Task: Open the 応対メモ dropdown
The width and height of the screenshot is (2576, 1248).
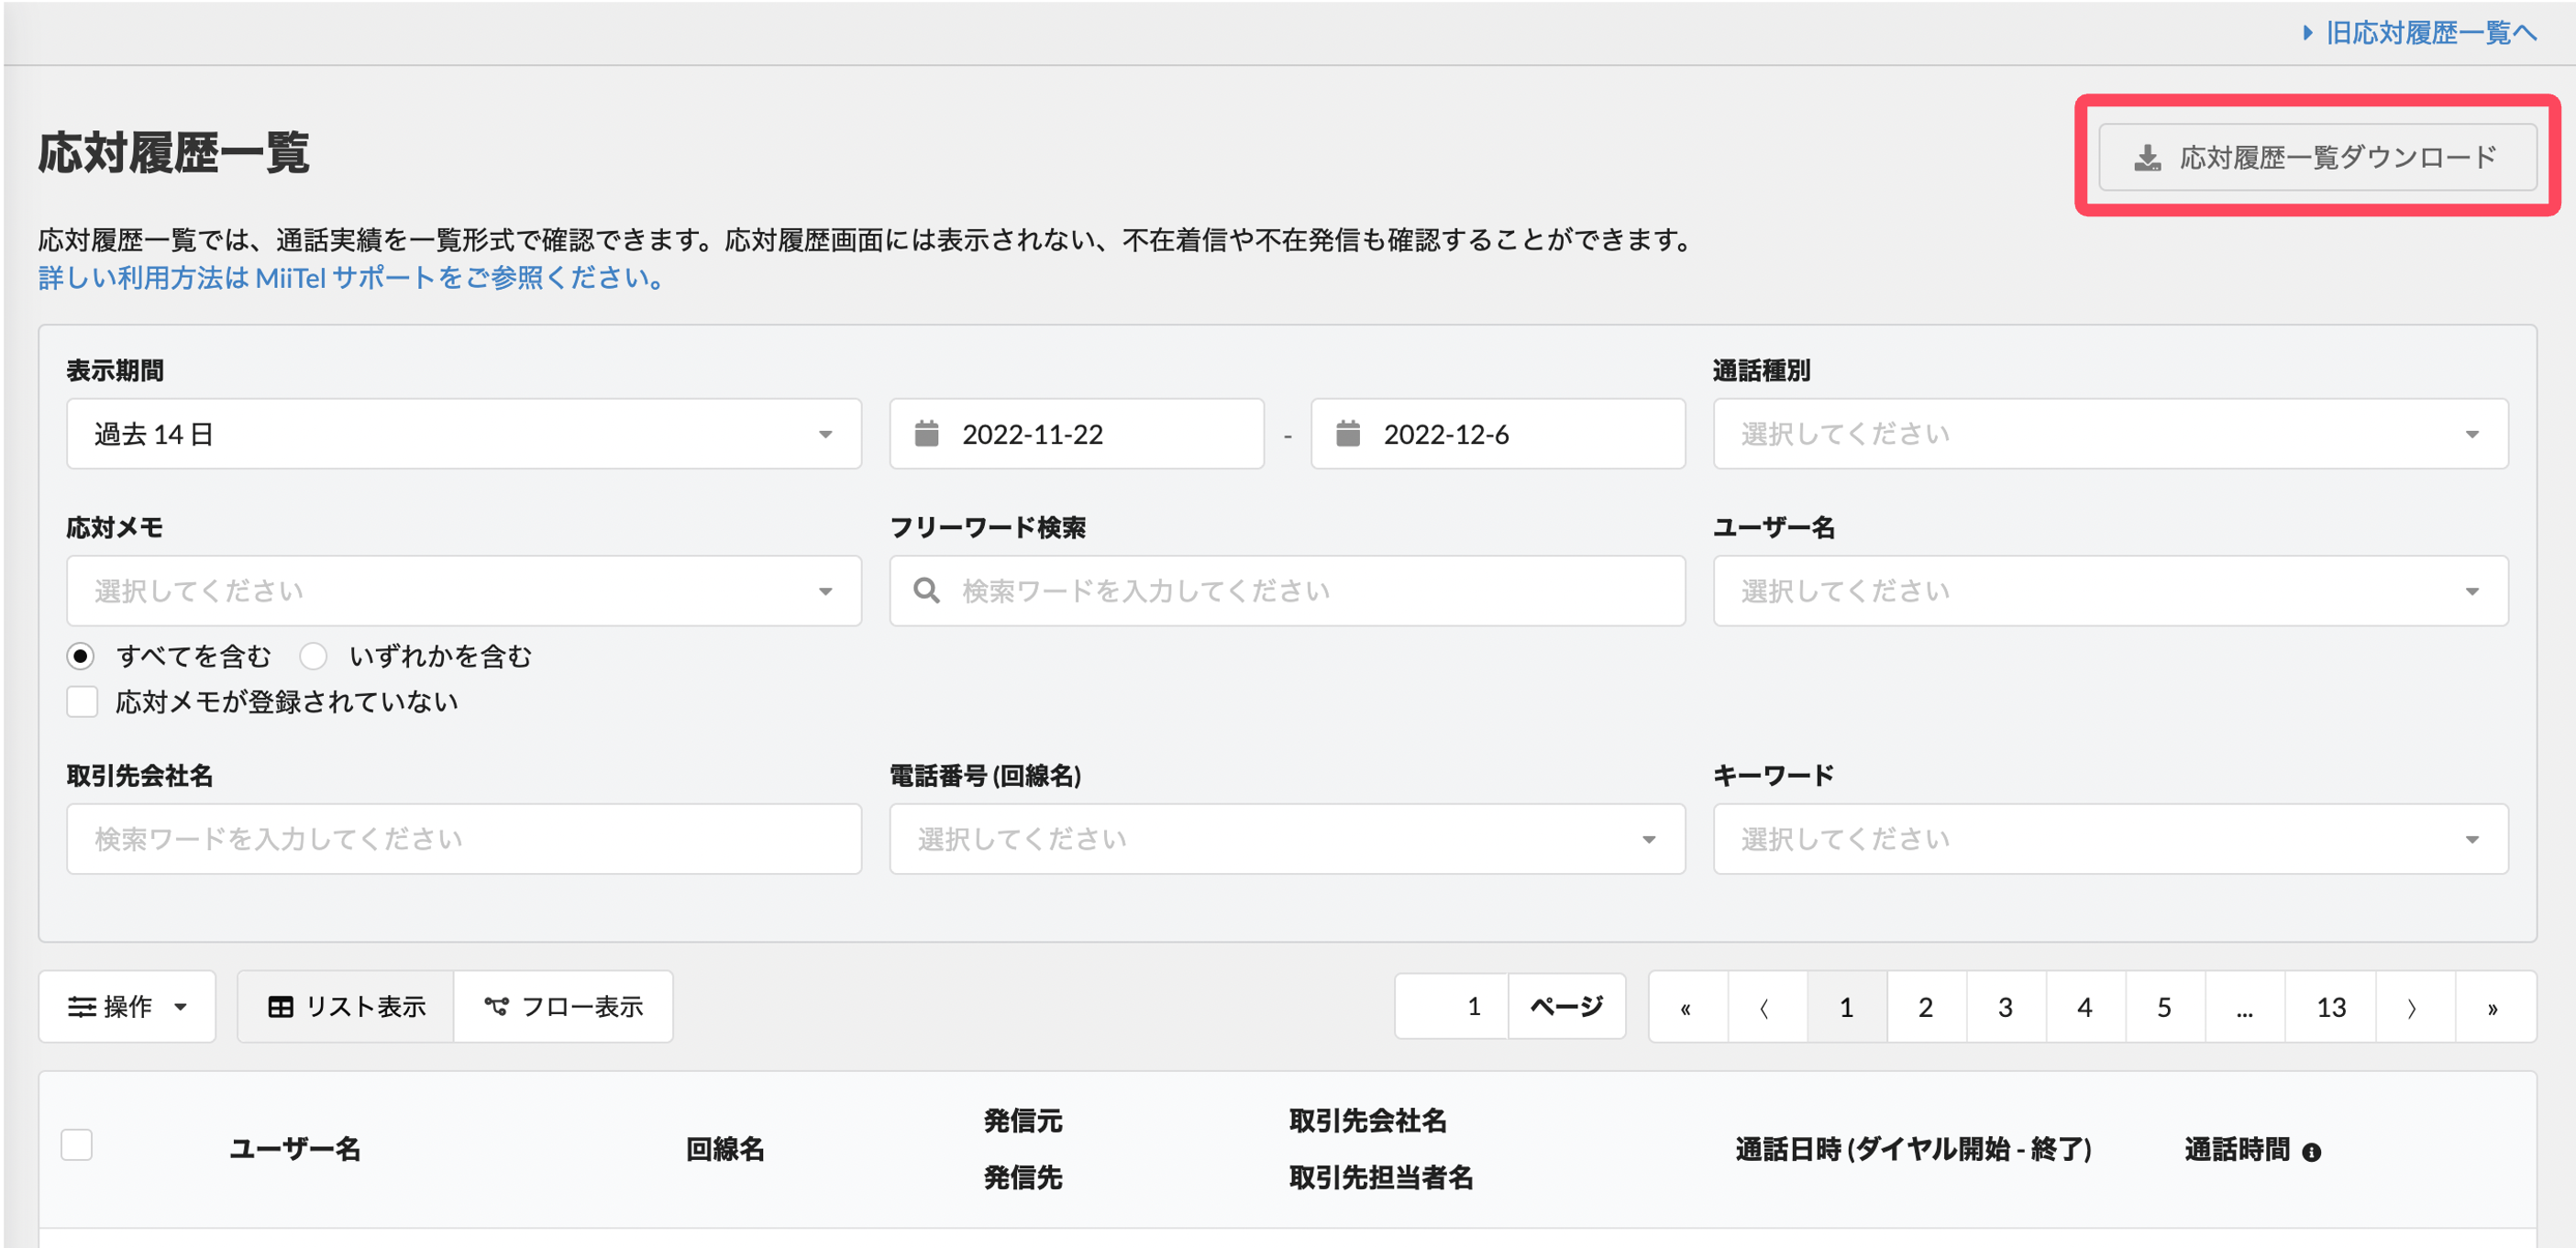Action: coord(464,591)
